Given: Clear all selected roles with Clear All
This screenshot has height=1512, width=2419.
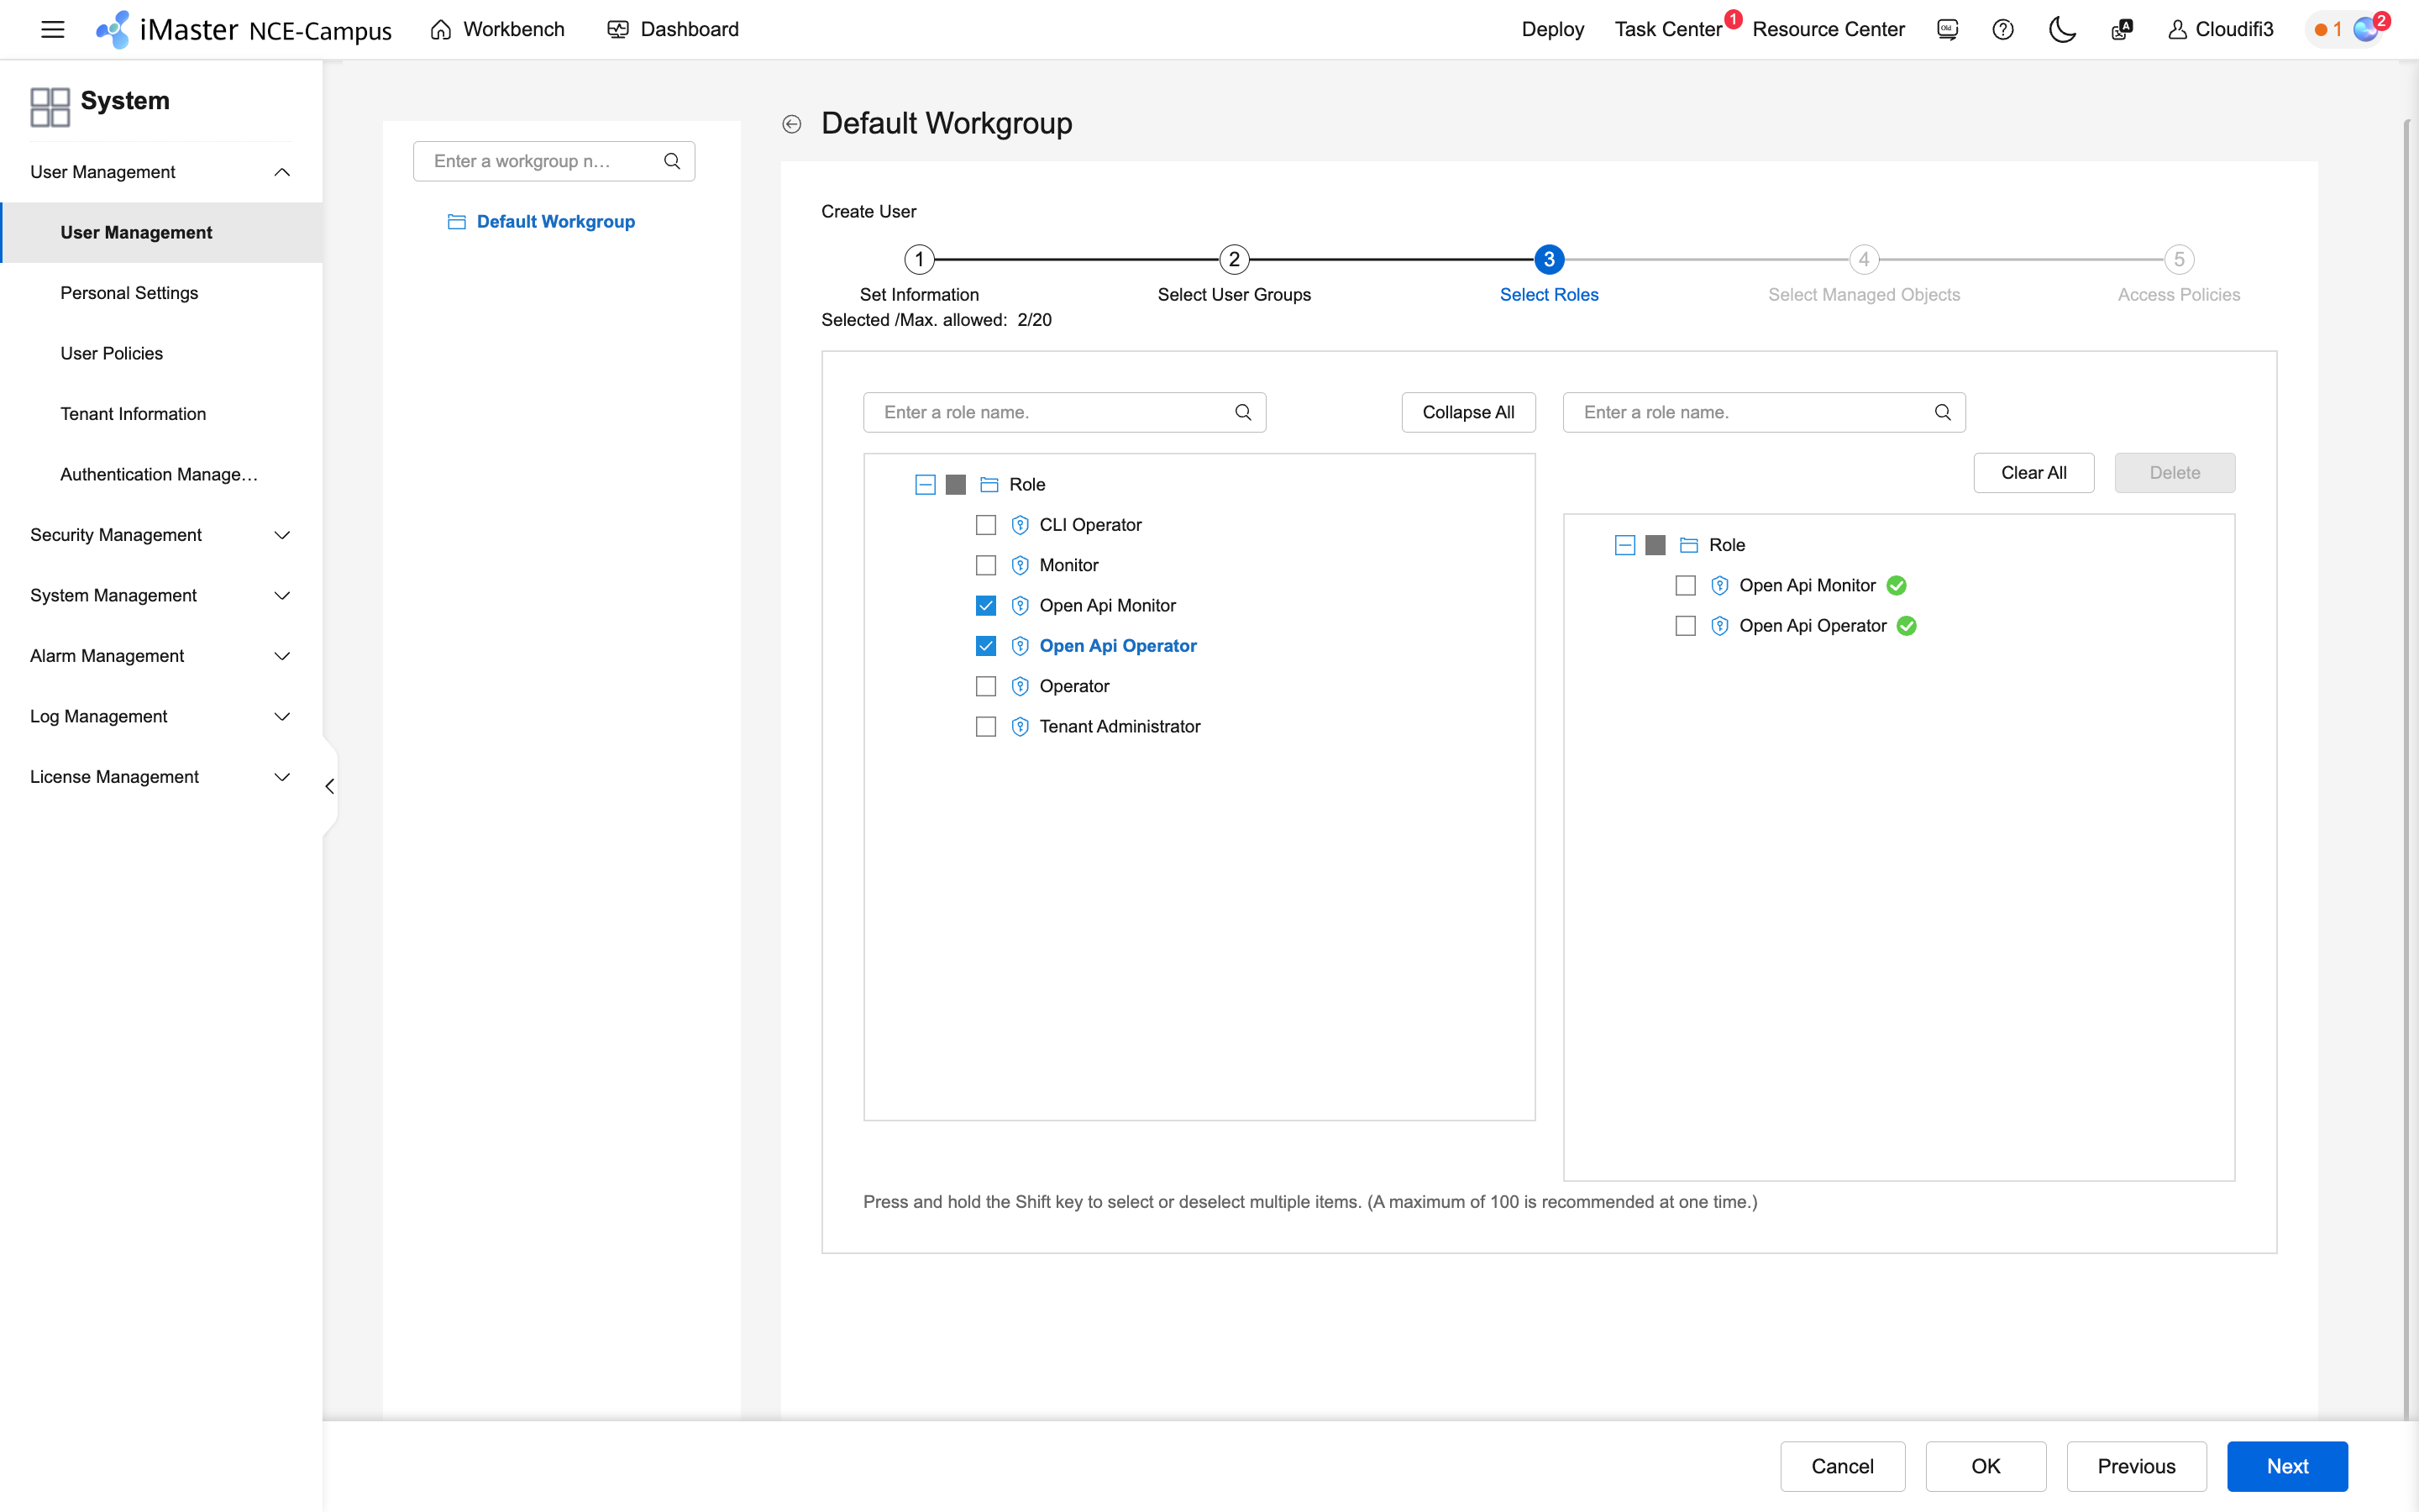Looking at the screenshot, I should click(x=2033, y=472).
